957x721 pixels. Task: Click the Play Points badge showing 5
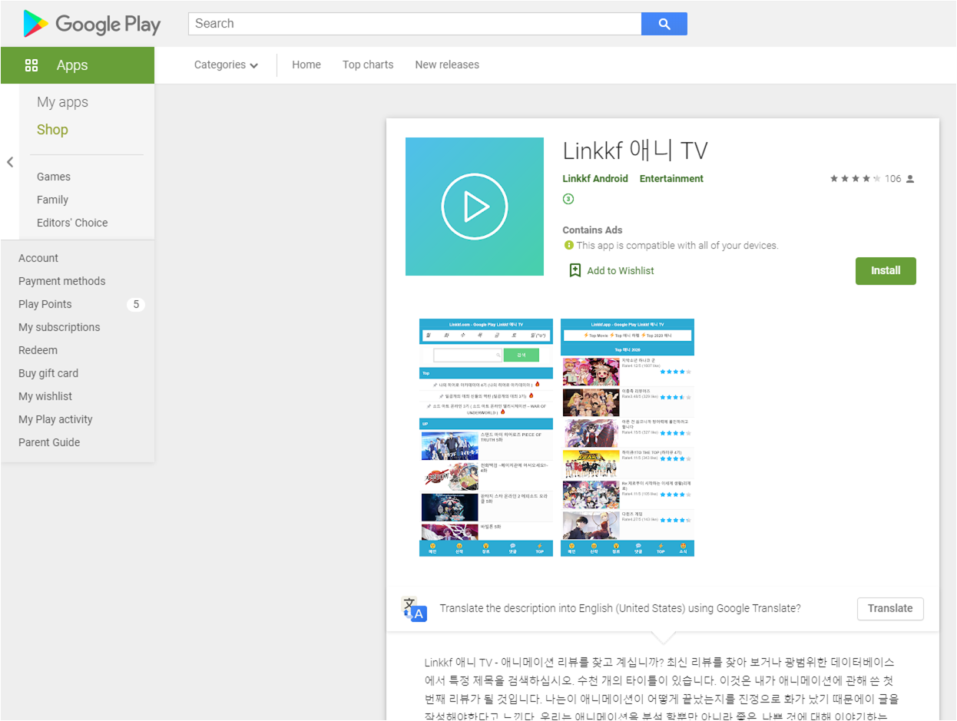tap(136, 304)
